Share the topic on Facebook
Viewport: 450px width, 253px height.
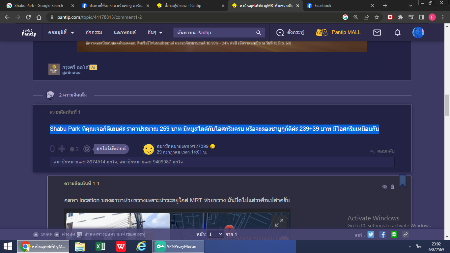coord(382,235)
